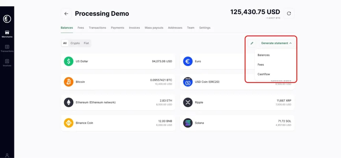Switch to the Balances tab
341x158 pixels.
pyautogui.click(x=67, y=28)
